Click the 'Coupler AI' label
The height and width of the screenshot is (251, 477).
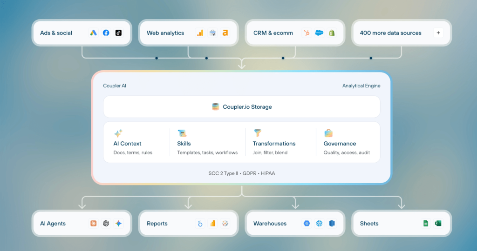[x=115, y=86]
